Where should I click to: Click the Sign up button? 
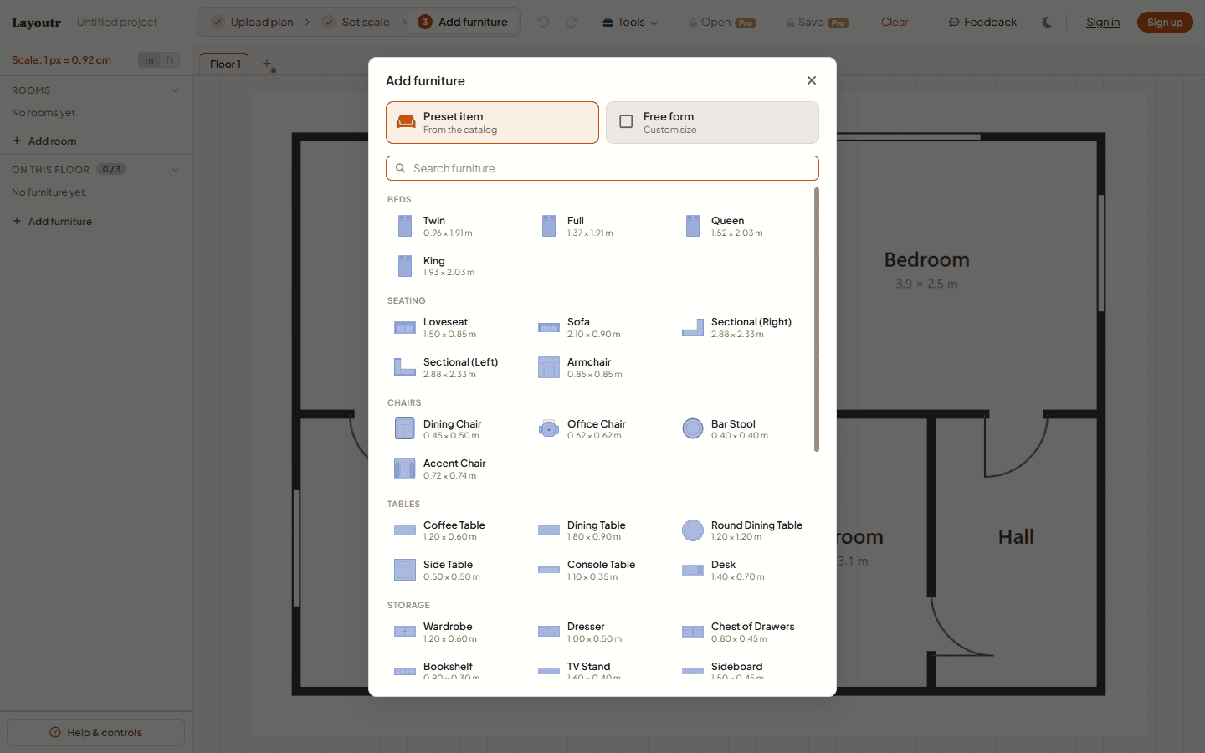pyautogui.click(x=1165, y=23)
